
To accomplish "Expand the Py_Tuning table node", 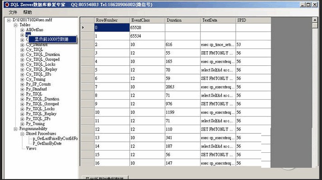I will (x=22, y=124).
